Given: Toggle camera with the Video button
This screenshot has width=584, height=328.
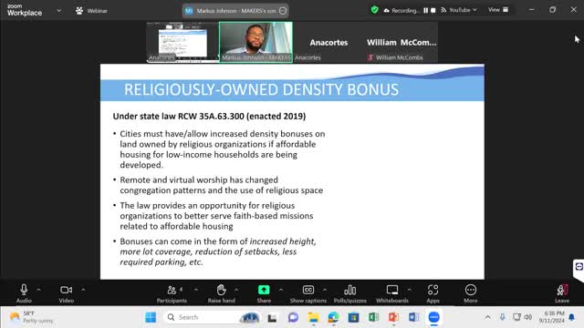Looking at the screenshot, I should (x=67, y=293).
